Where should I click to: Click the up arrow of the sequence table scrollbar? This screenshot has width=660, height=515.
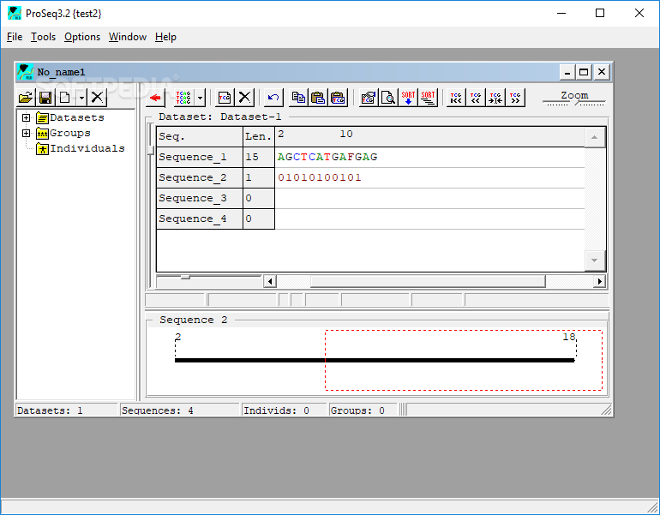(594, 137)
